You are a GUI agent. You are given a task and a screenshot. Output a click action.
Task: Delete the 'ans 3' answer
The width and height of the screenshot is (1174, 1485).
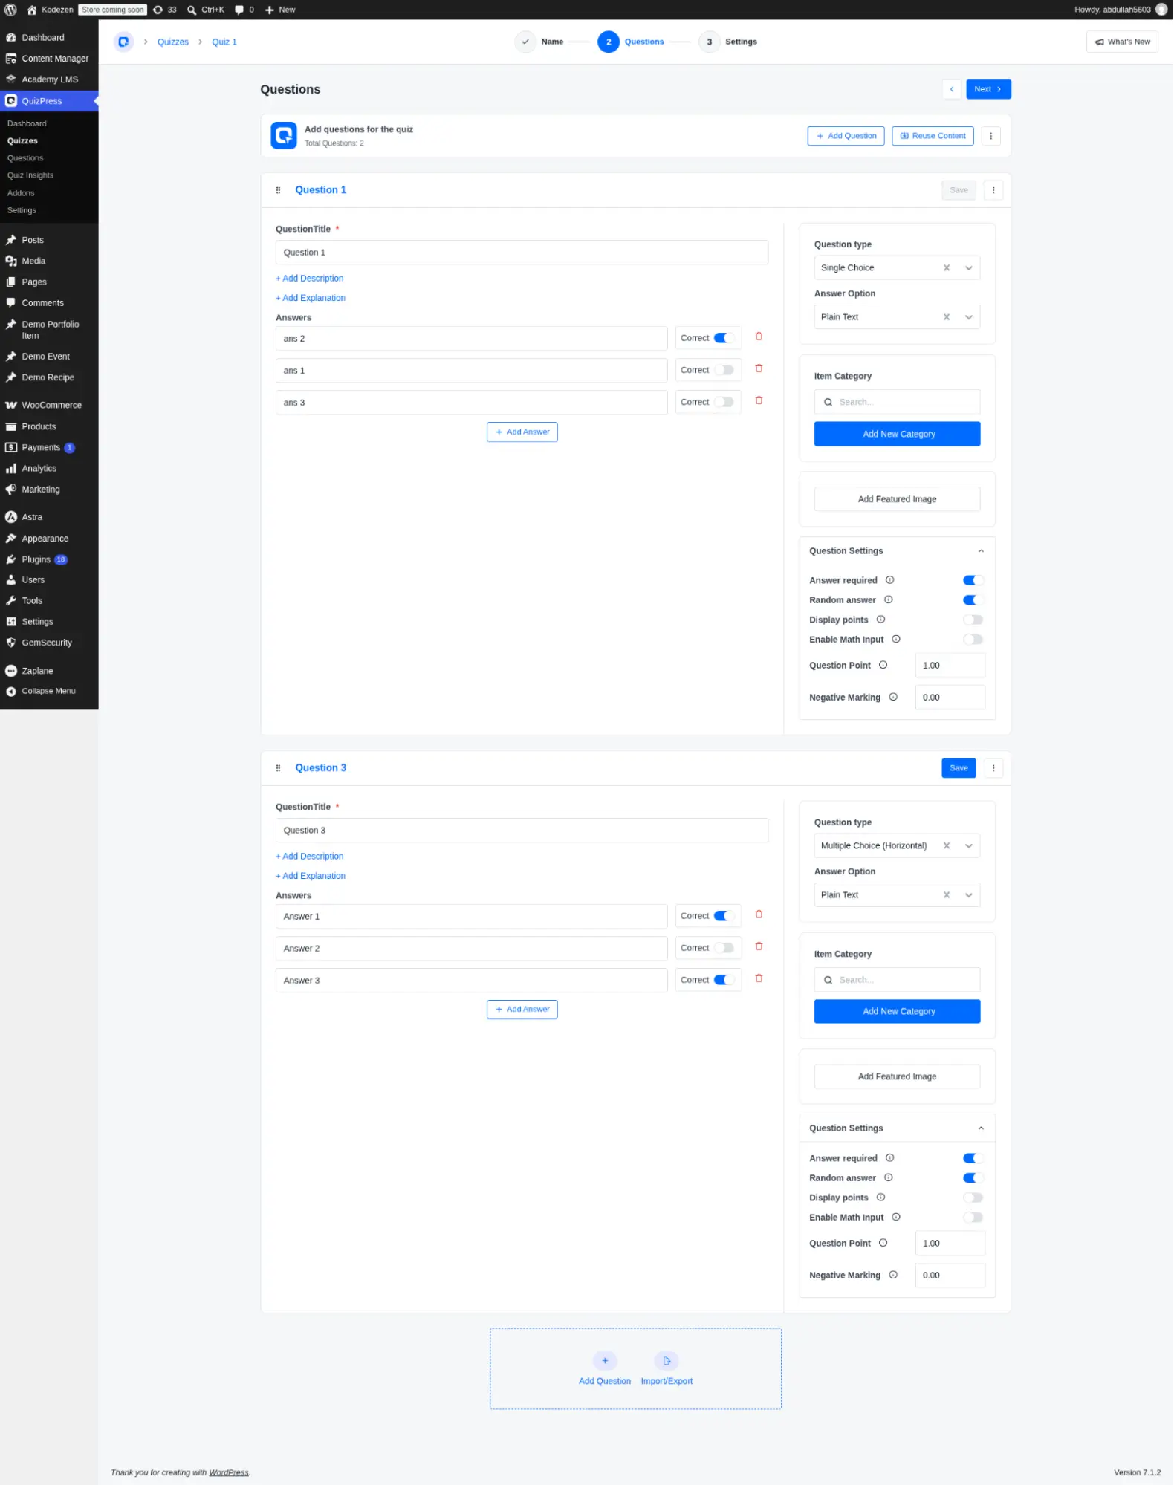pyautogui.click(x=759, y=400)
